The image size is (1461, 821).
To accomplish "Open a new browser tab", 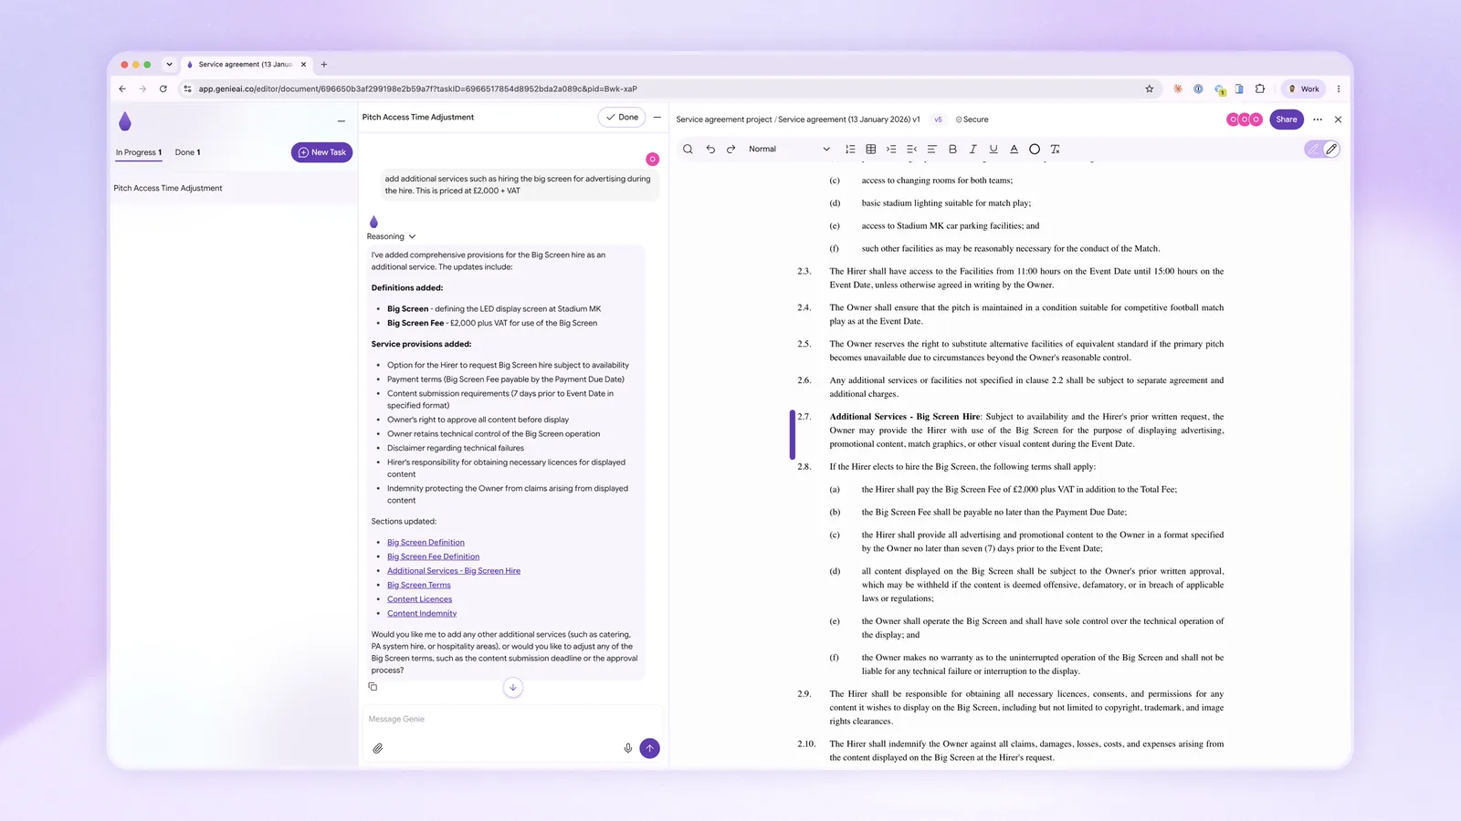I will click(x=324, y=65).
